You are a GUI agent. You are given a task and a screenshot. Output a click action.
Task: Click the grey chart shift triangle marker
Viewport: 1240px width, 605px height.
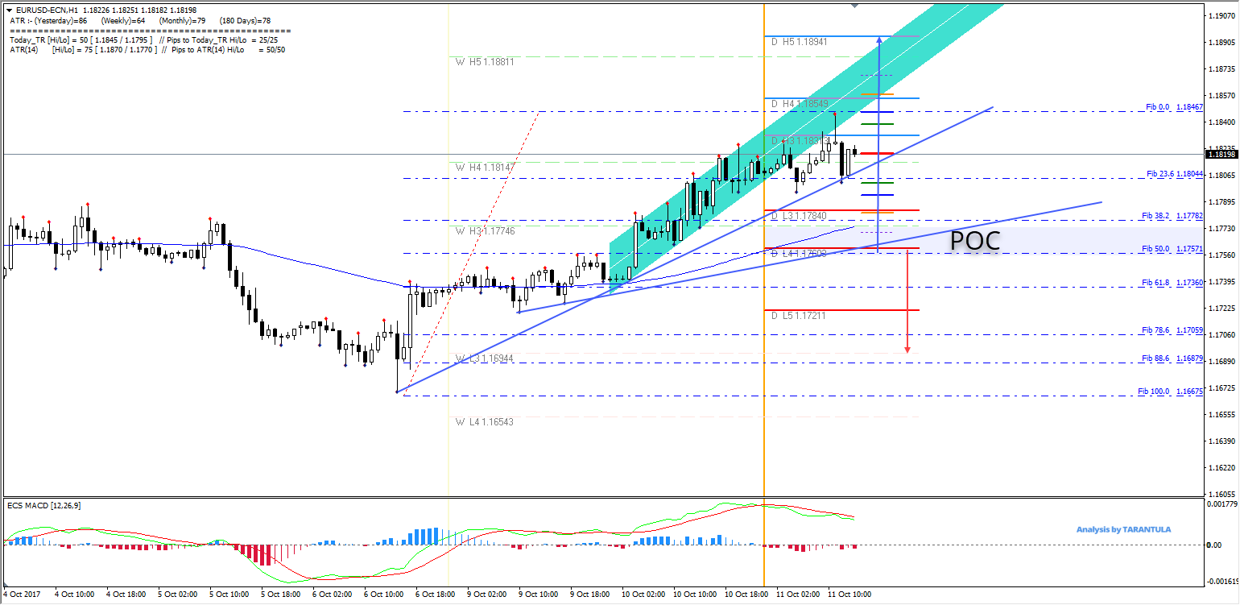(854, 6)
